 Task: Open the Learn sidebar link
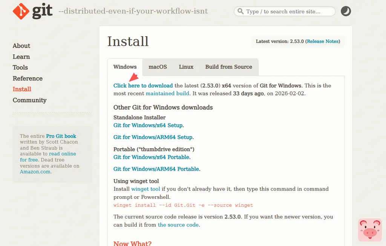pos(21,57)
